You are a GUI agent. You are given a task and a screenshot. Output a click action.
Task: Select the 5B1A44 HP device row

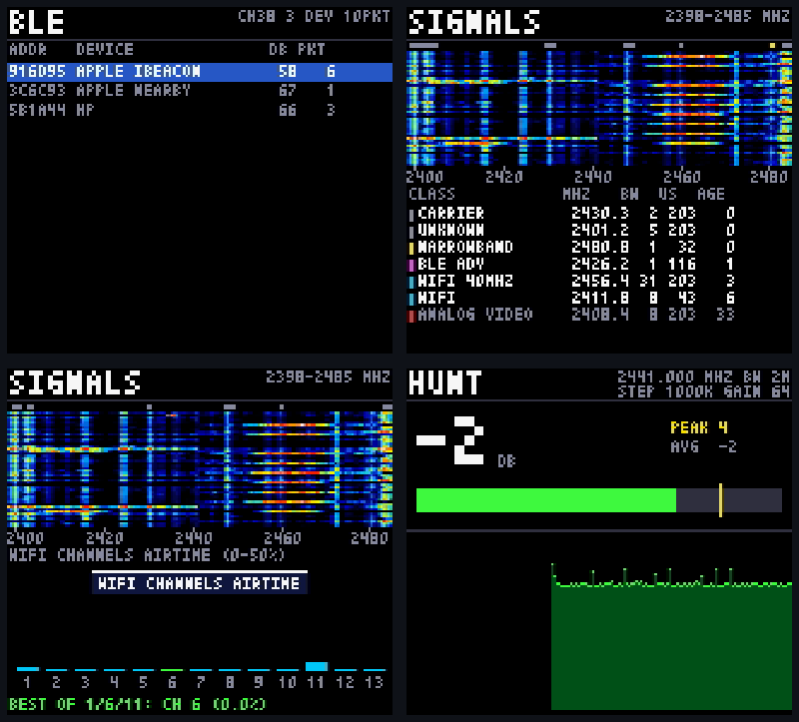click(199, 110)
